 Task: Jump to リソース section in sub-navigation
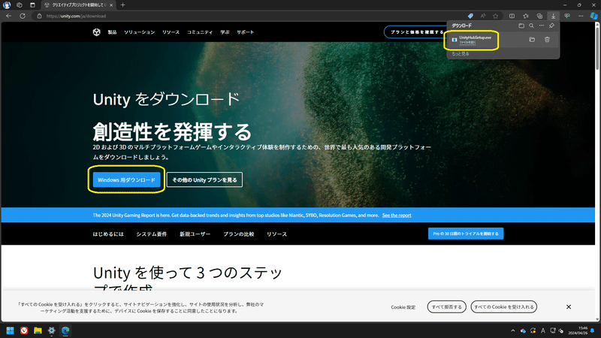pos(276,234)
